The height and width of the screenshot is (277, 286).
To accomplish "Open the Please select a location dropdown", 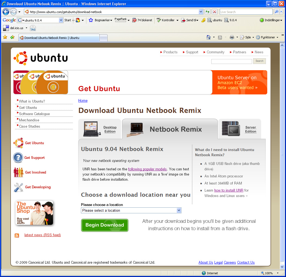I will pyautogui.click(x=131, y=210).
